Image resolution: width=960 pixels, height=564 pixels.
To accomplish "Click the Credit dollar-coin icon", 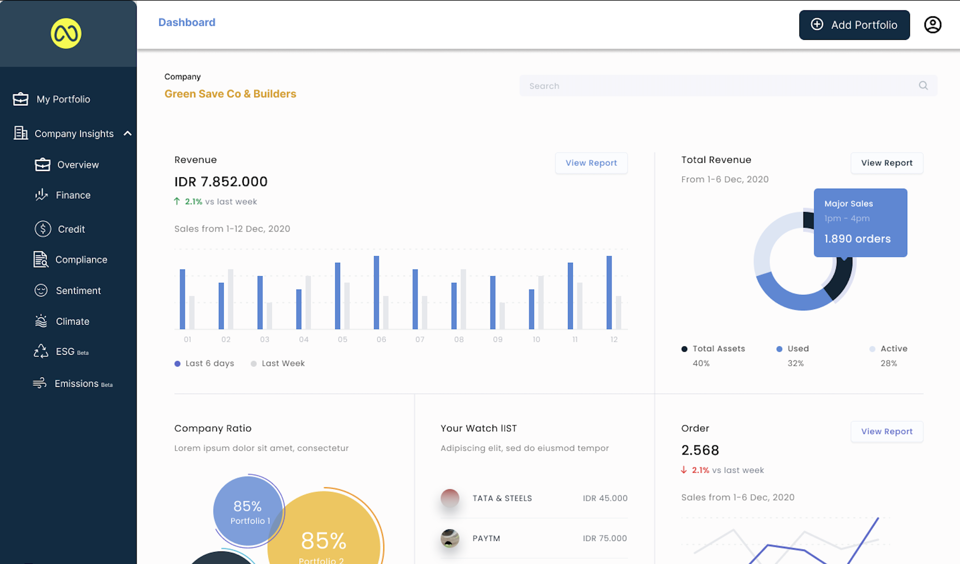I will 43,229.
